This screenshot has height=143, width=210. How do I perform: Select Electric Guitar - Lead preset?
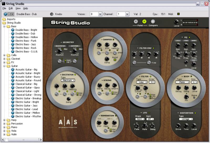pyautogui.click(x=27, y=109)
